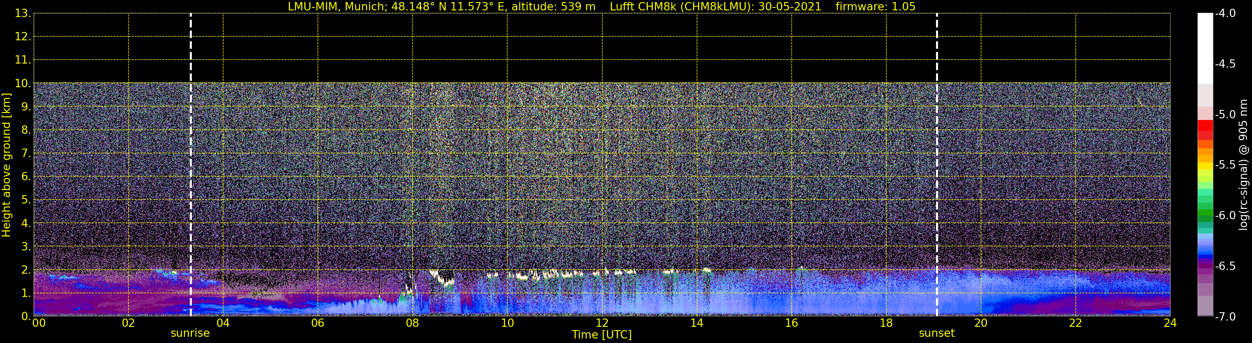
Task: Click the "3." height axis tick label
Action: pos(26,247)
